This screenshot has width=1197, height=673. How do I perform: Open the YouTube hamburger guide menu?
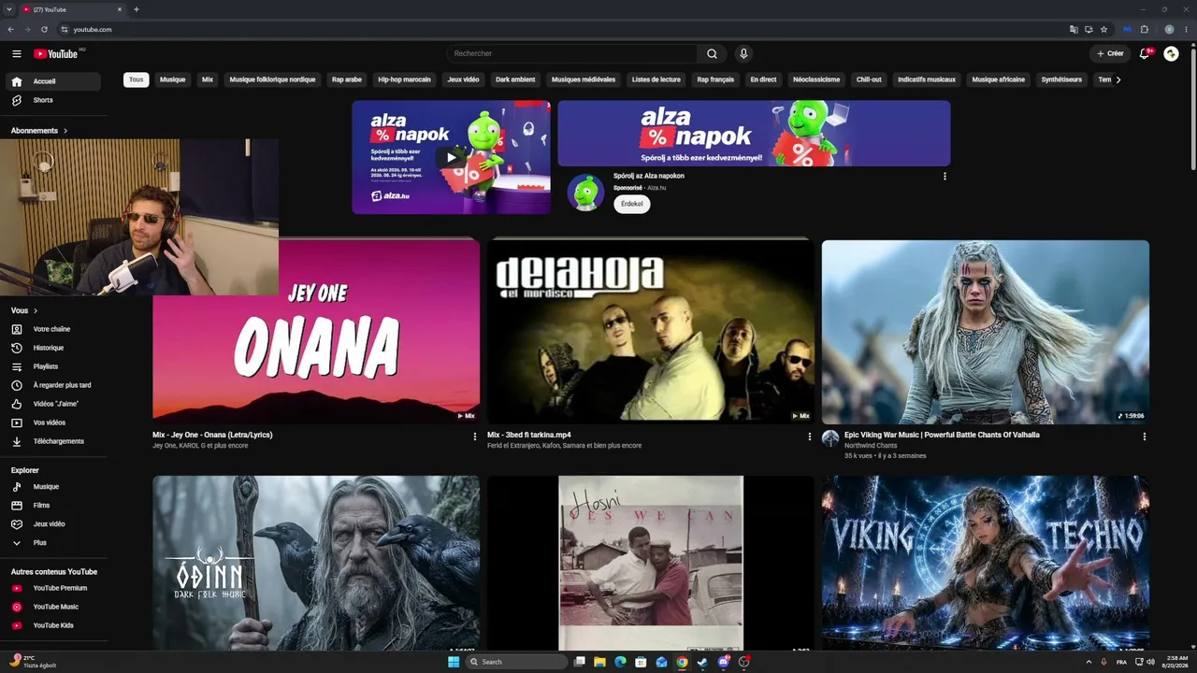pyautogui.click(x=16, y=54)
